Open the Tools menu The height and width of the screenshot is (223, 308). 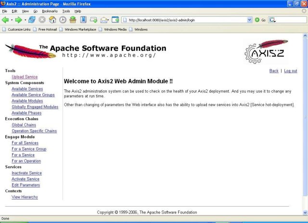pyautogui.click(x=66, y=11)
